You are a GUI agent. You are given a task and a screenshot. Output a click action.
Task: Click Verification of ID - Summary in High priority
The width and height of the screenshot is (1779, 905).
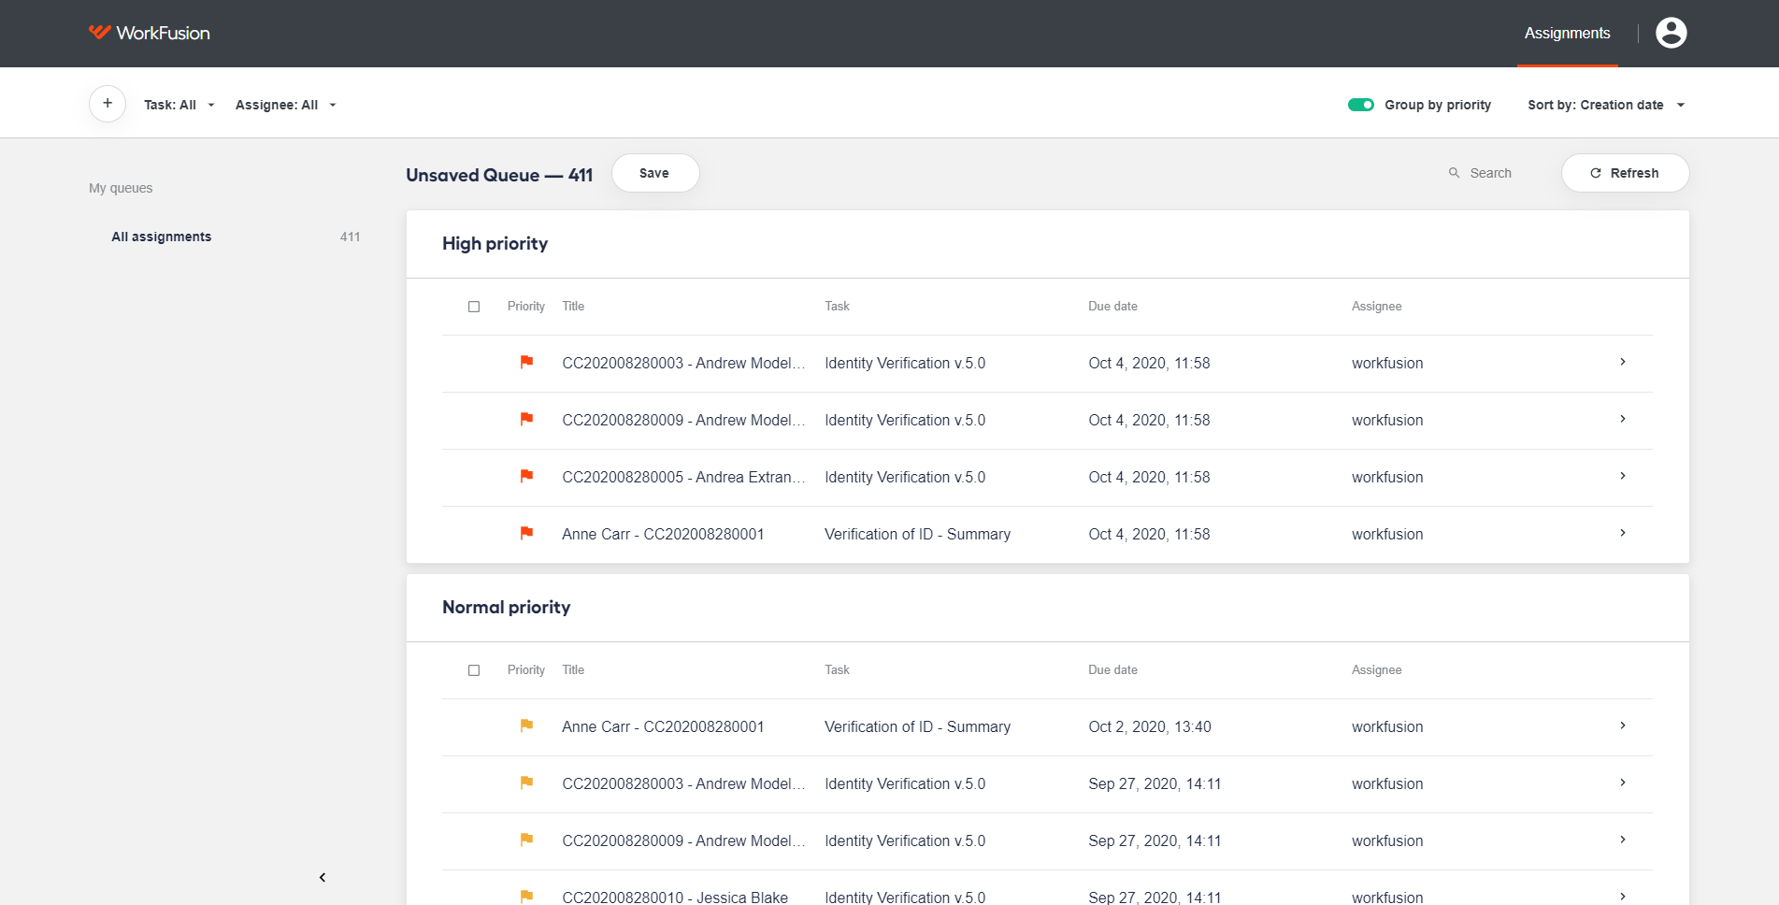917,534
